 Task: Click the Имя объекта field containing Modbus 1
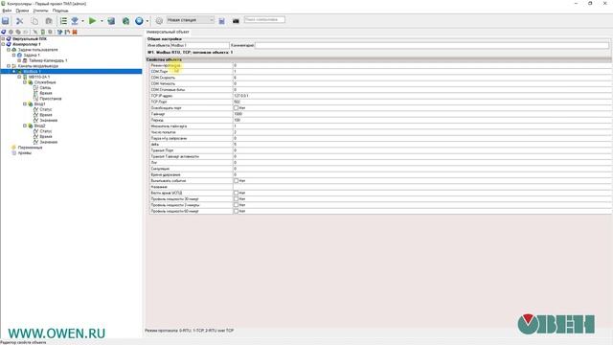pos(200,45)
